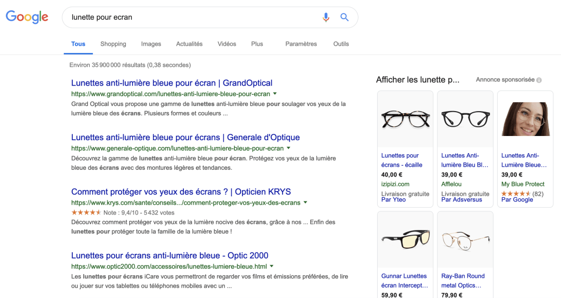The image size is (561, 298).
Task: Expand the dropdown arrow beside grandoptical.com URL
Action: [275, 94]
